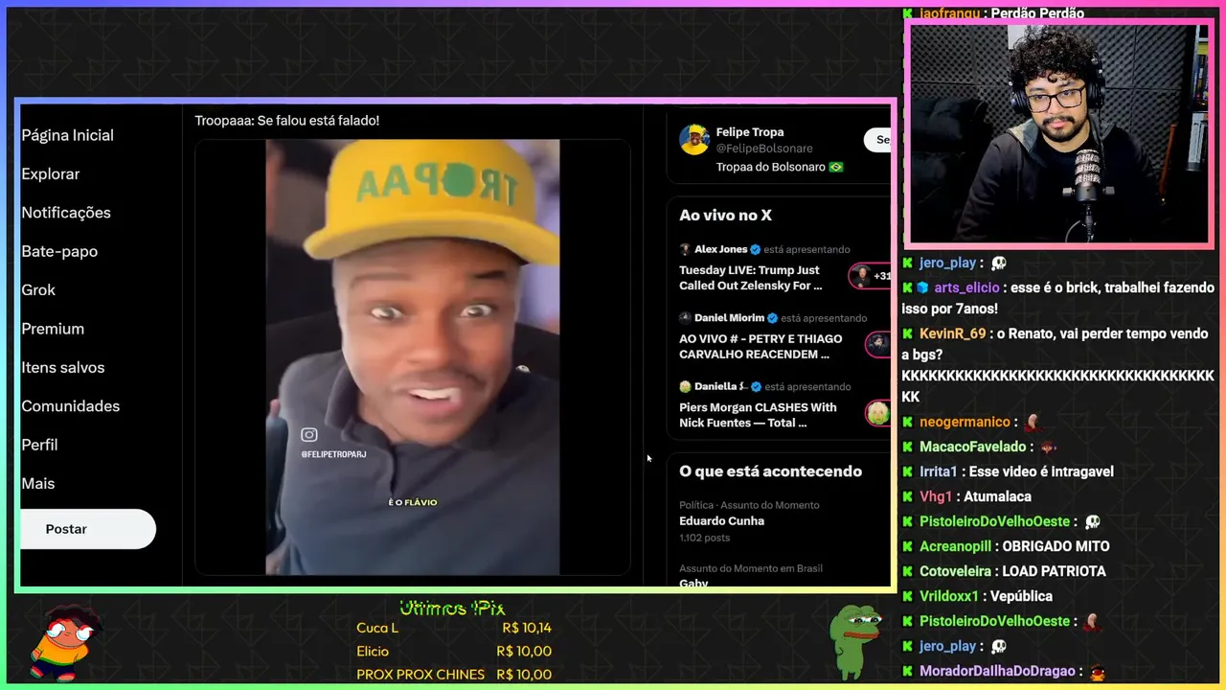The width and height of the screenshot is (1226, 690).
Task: Click PROX PROX CHINES donation row
Action: (x=454, y=675)
